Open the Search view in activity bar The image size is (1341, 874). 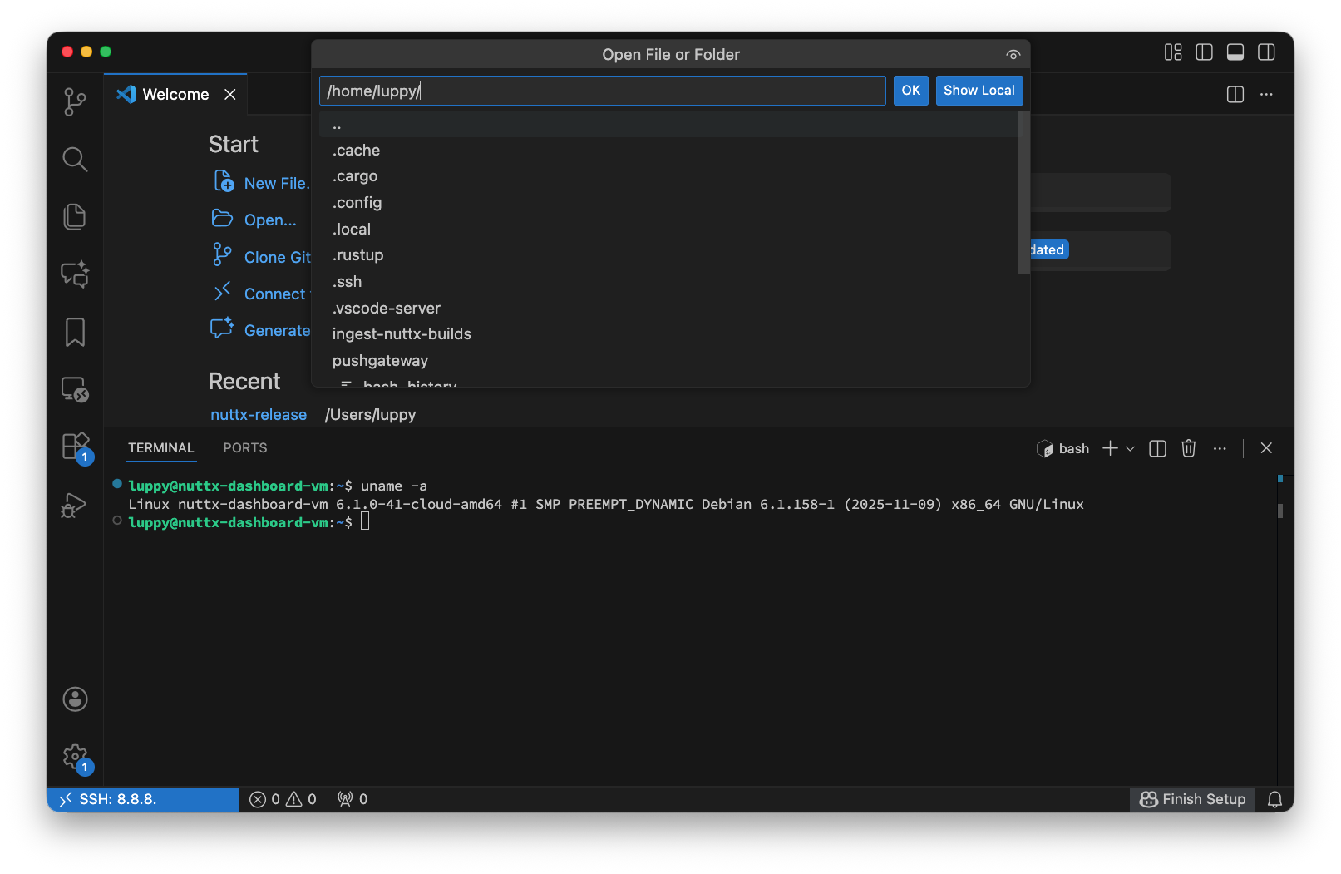pyautogui.click(x=75, y=159)
